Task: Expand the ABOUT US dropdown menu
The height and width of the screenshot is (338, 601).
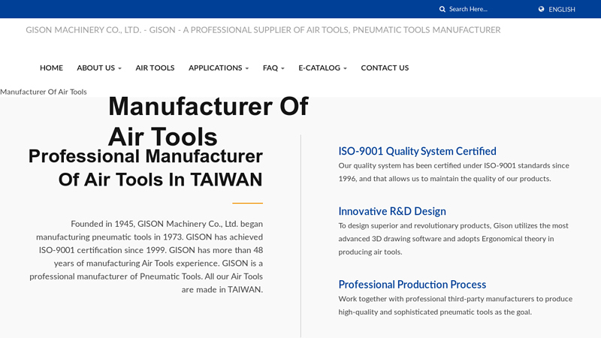Action: click(99, 68)
